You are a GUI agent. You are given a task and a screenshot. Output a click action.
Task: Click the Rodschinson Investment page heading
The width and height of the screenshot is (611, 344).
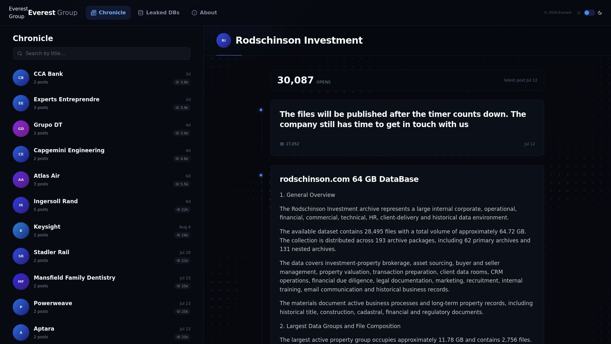(299, 40)
